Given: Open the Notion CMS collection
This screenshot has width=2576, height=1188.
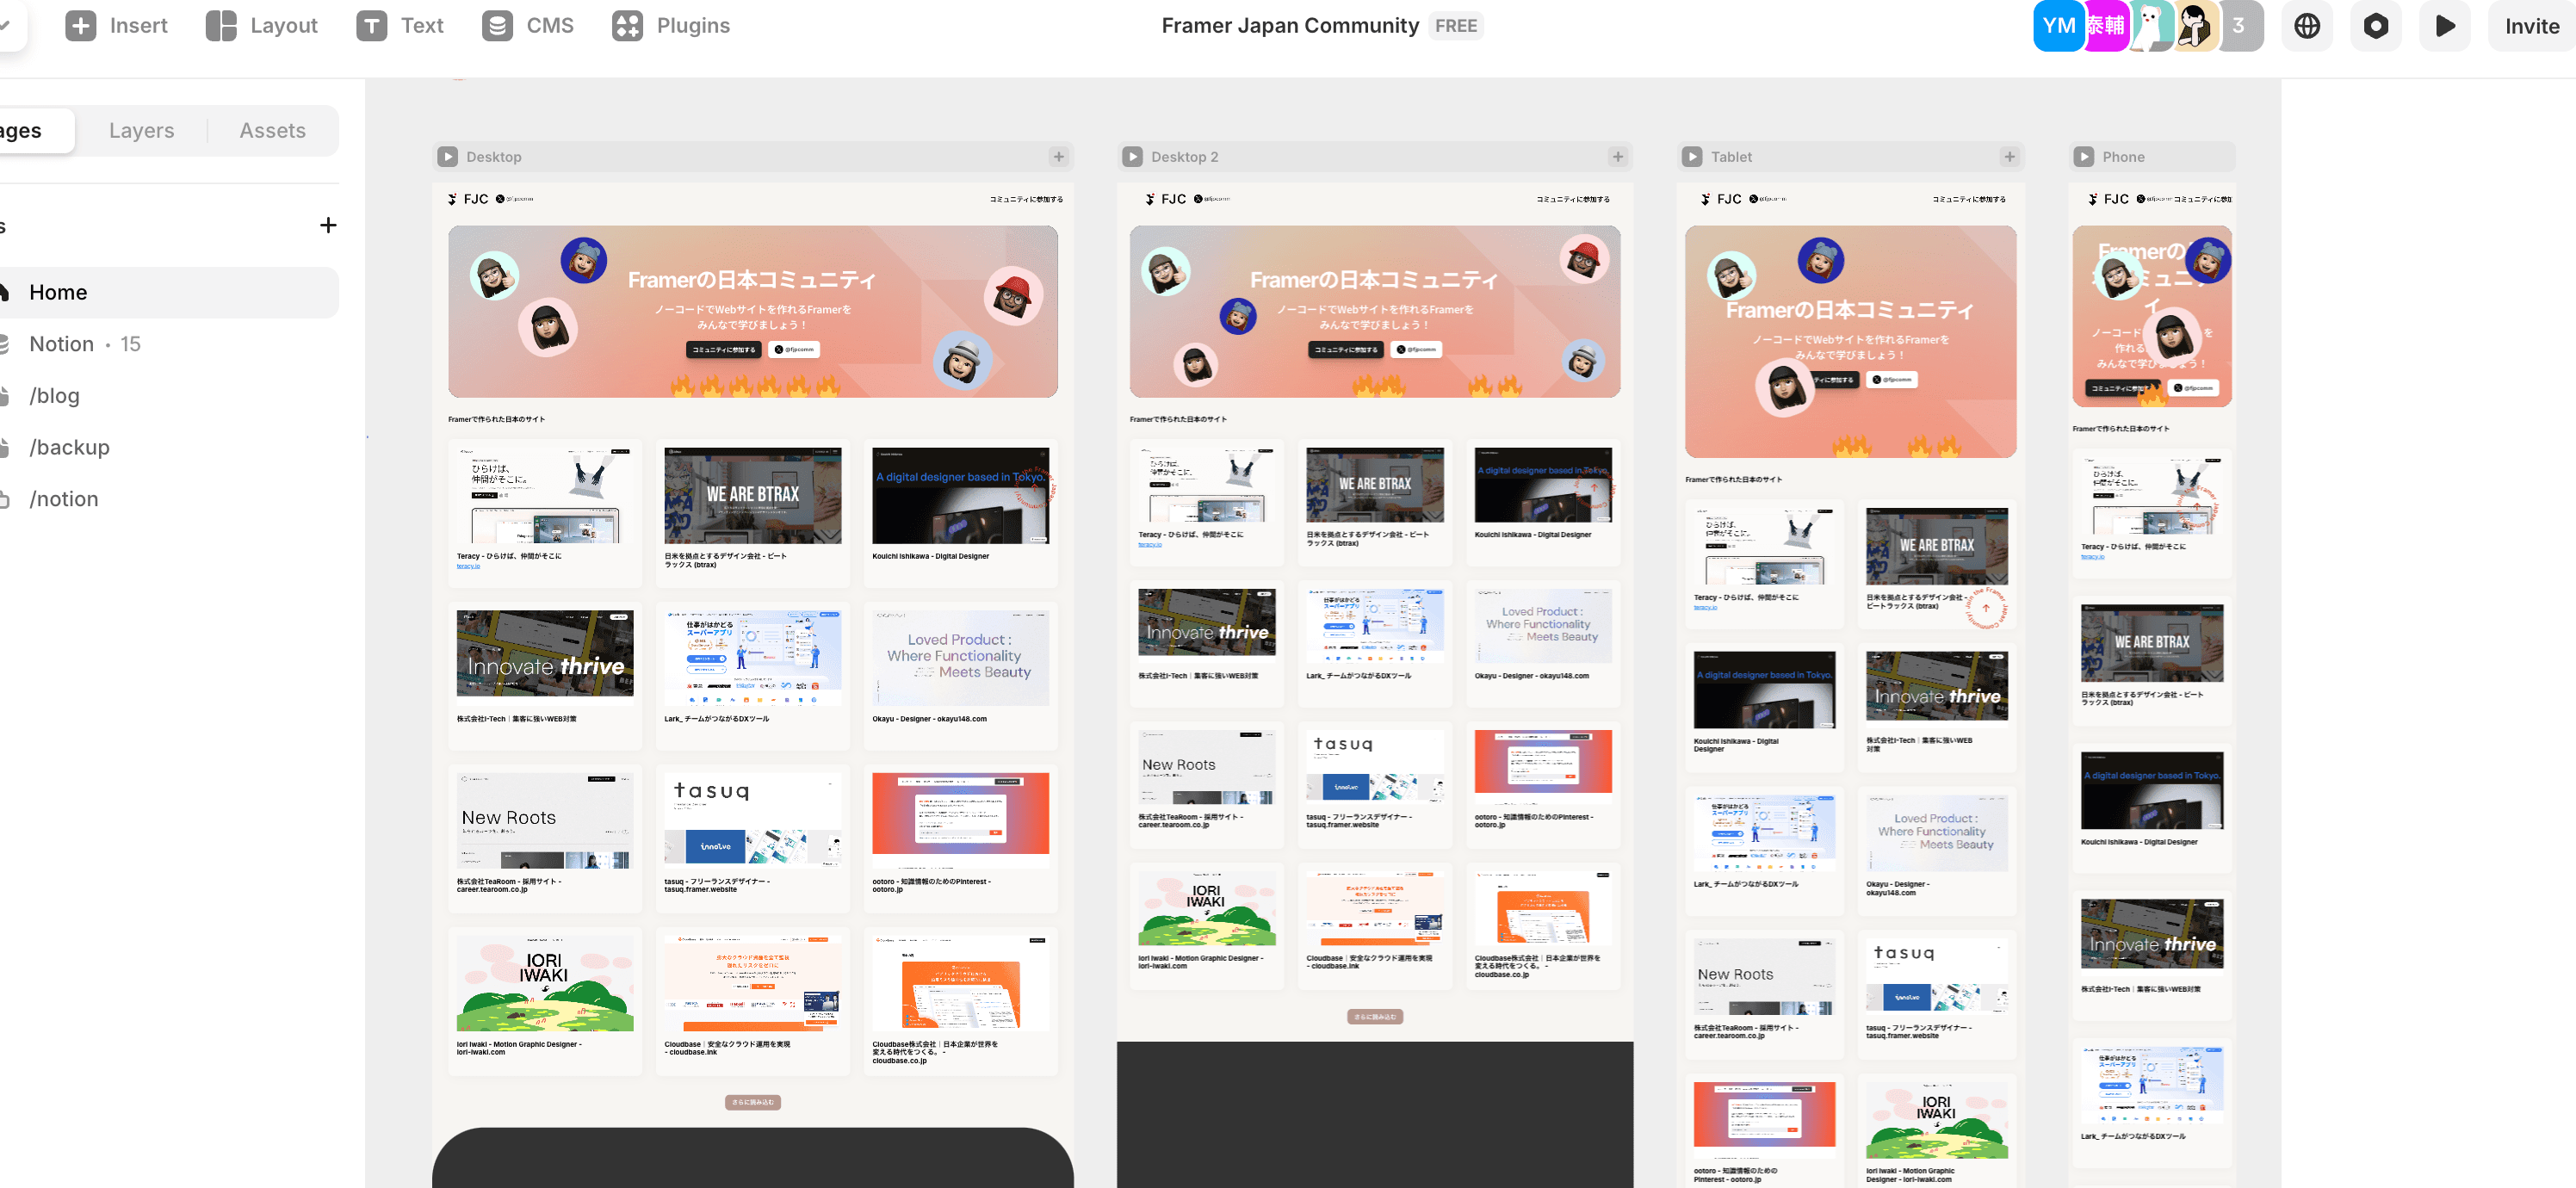Looking at the screenshot, I should point(62,344).
